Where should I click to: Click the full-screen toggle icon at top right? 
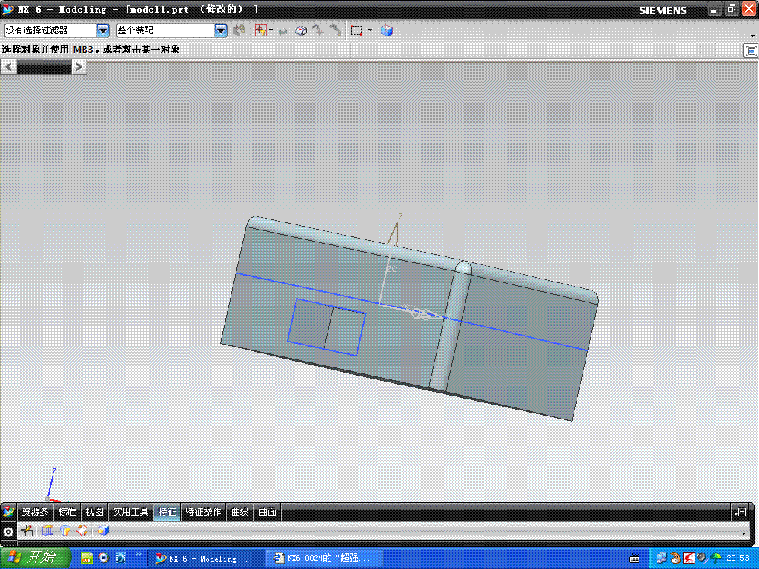click(x=751, y=50)
